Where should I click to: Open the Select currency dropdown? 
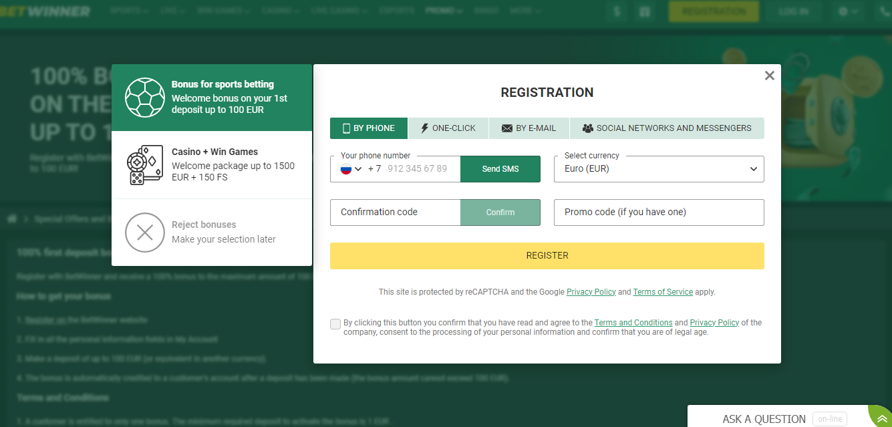tap(659, 169)
